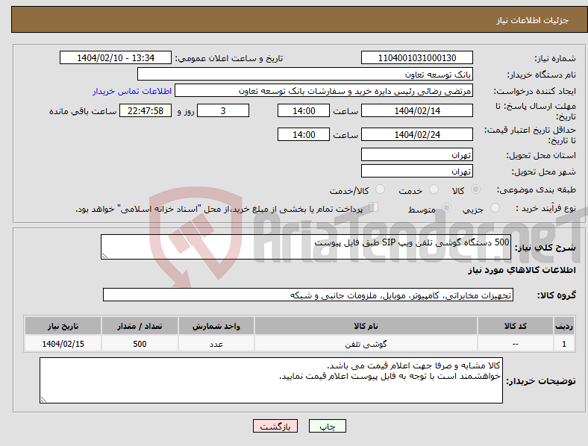Viewport: 588px width, 446px height.
Task: Click the اطلاعات کالاهای مورد نیاز heading
Action: (x=522, y=270)
